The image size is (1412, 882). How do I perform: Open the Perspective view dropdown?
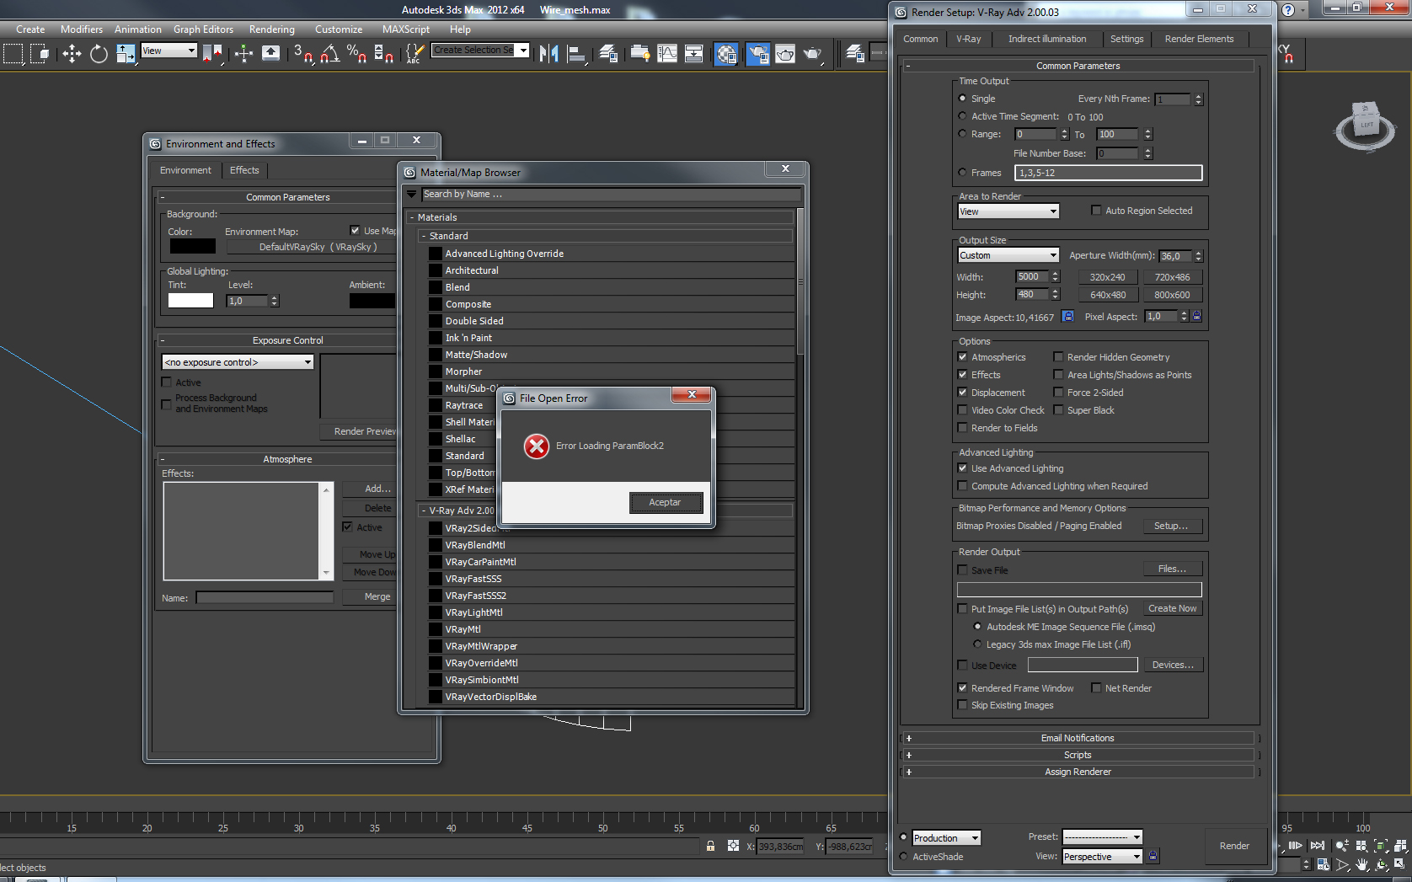click(1103, 857)
